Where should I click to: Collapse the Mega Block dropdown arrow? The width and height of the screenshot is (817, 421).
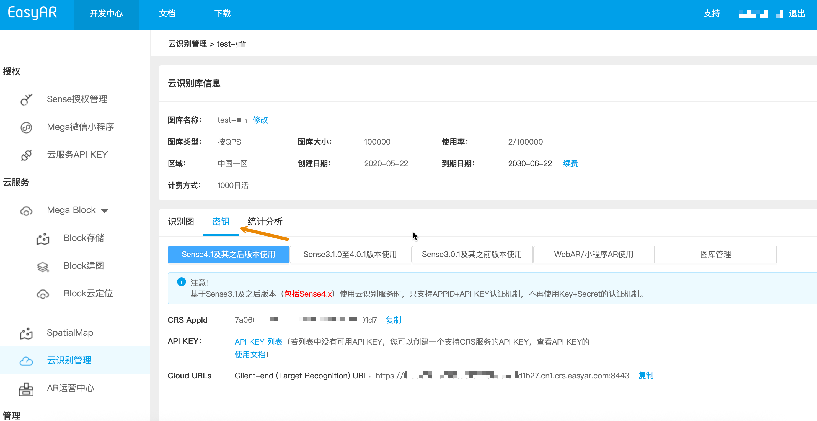point(105,210)
